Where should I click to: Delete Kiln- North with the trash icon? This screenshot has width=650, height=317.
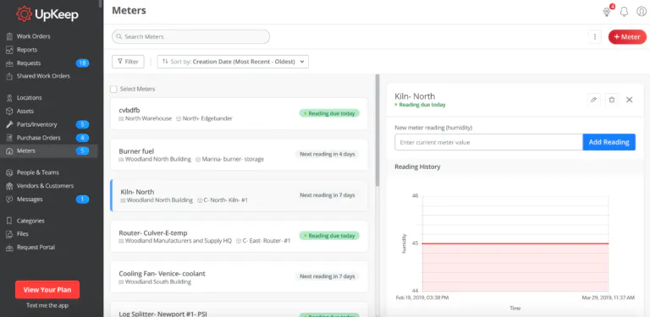pos(611,100)
